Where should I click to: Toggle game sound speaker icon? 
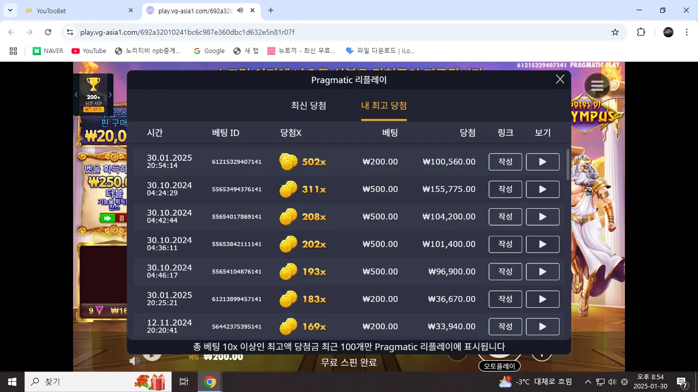[x=134, y=361]
